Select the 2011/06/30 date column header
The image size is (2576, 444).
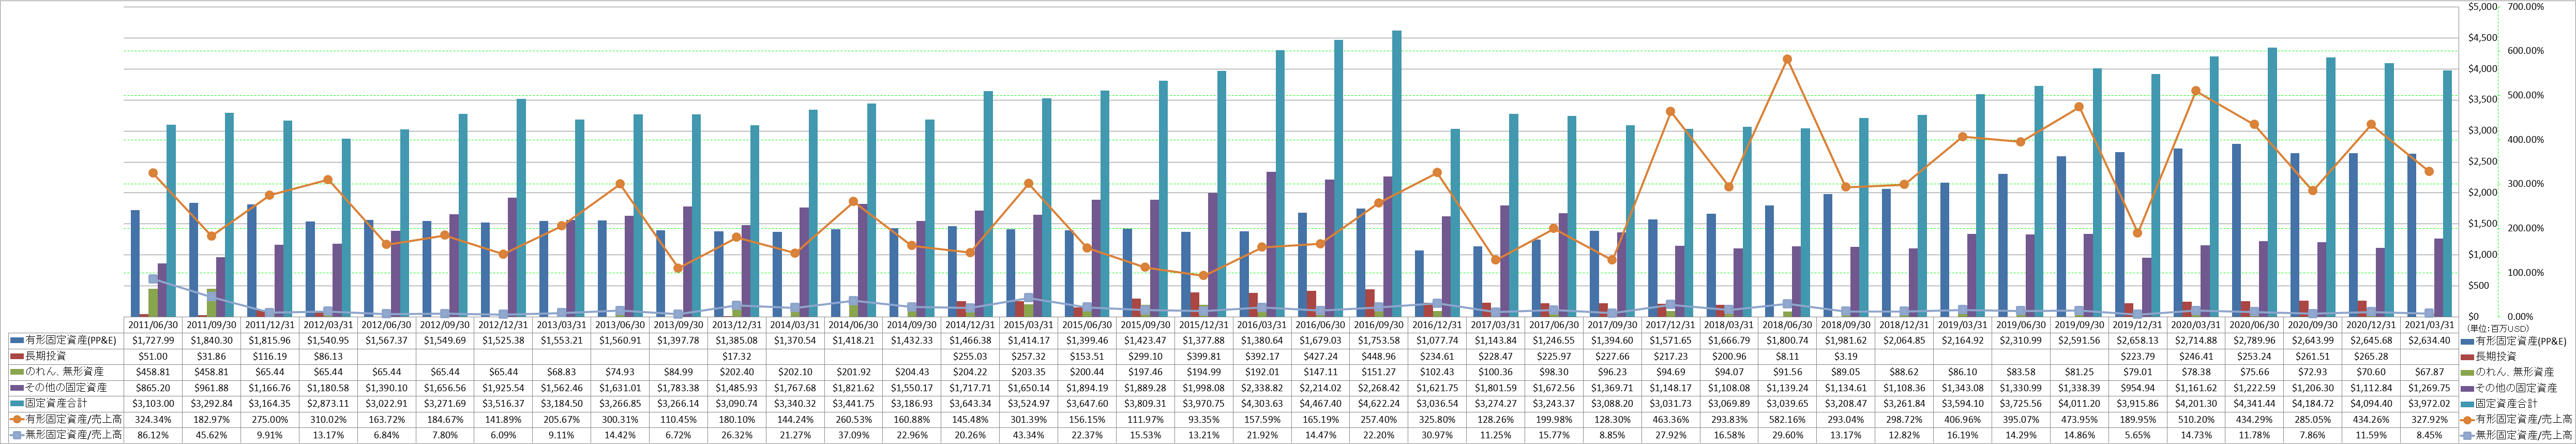coord(154,325)
